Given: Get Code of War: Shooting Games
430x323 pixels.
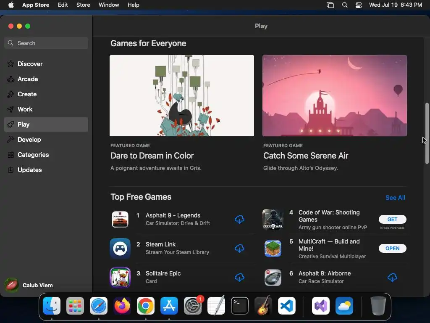Looking at the screenshot, I should (393, 219).
